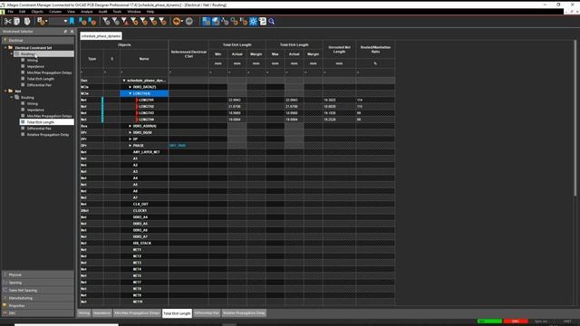580x326 pixels.
Task: Open the Same Net Spacing worksheet section
Action: tap(38, 291)
